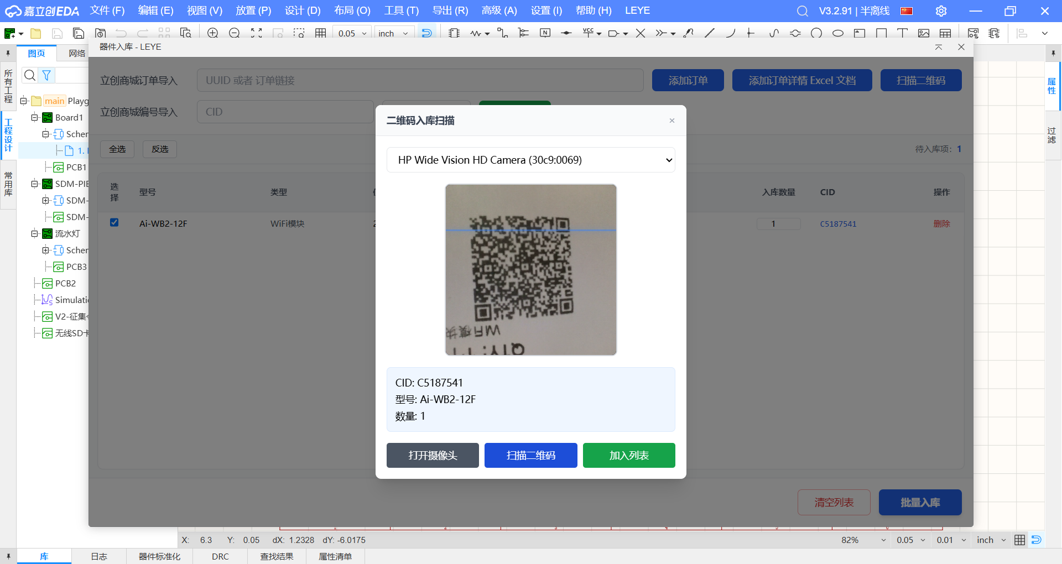1062x564 pixels.
Task: Open the settings gear icon
Action: pyautogui.click(x=941, y=11)
